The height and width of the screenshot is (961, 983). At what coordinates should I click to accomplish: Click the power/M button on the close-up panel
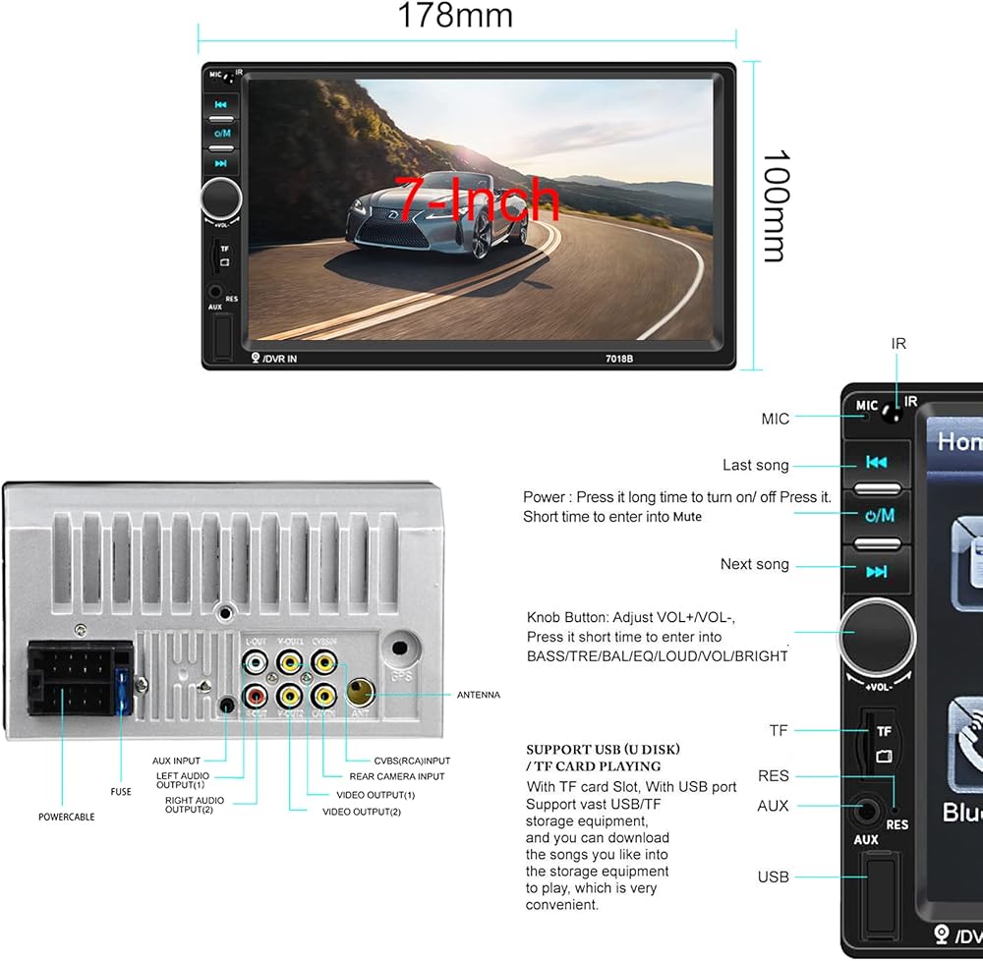tap(878, 515)
